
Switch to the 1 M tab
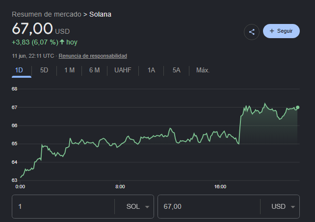[69, 70]
